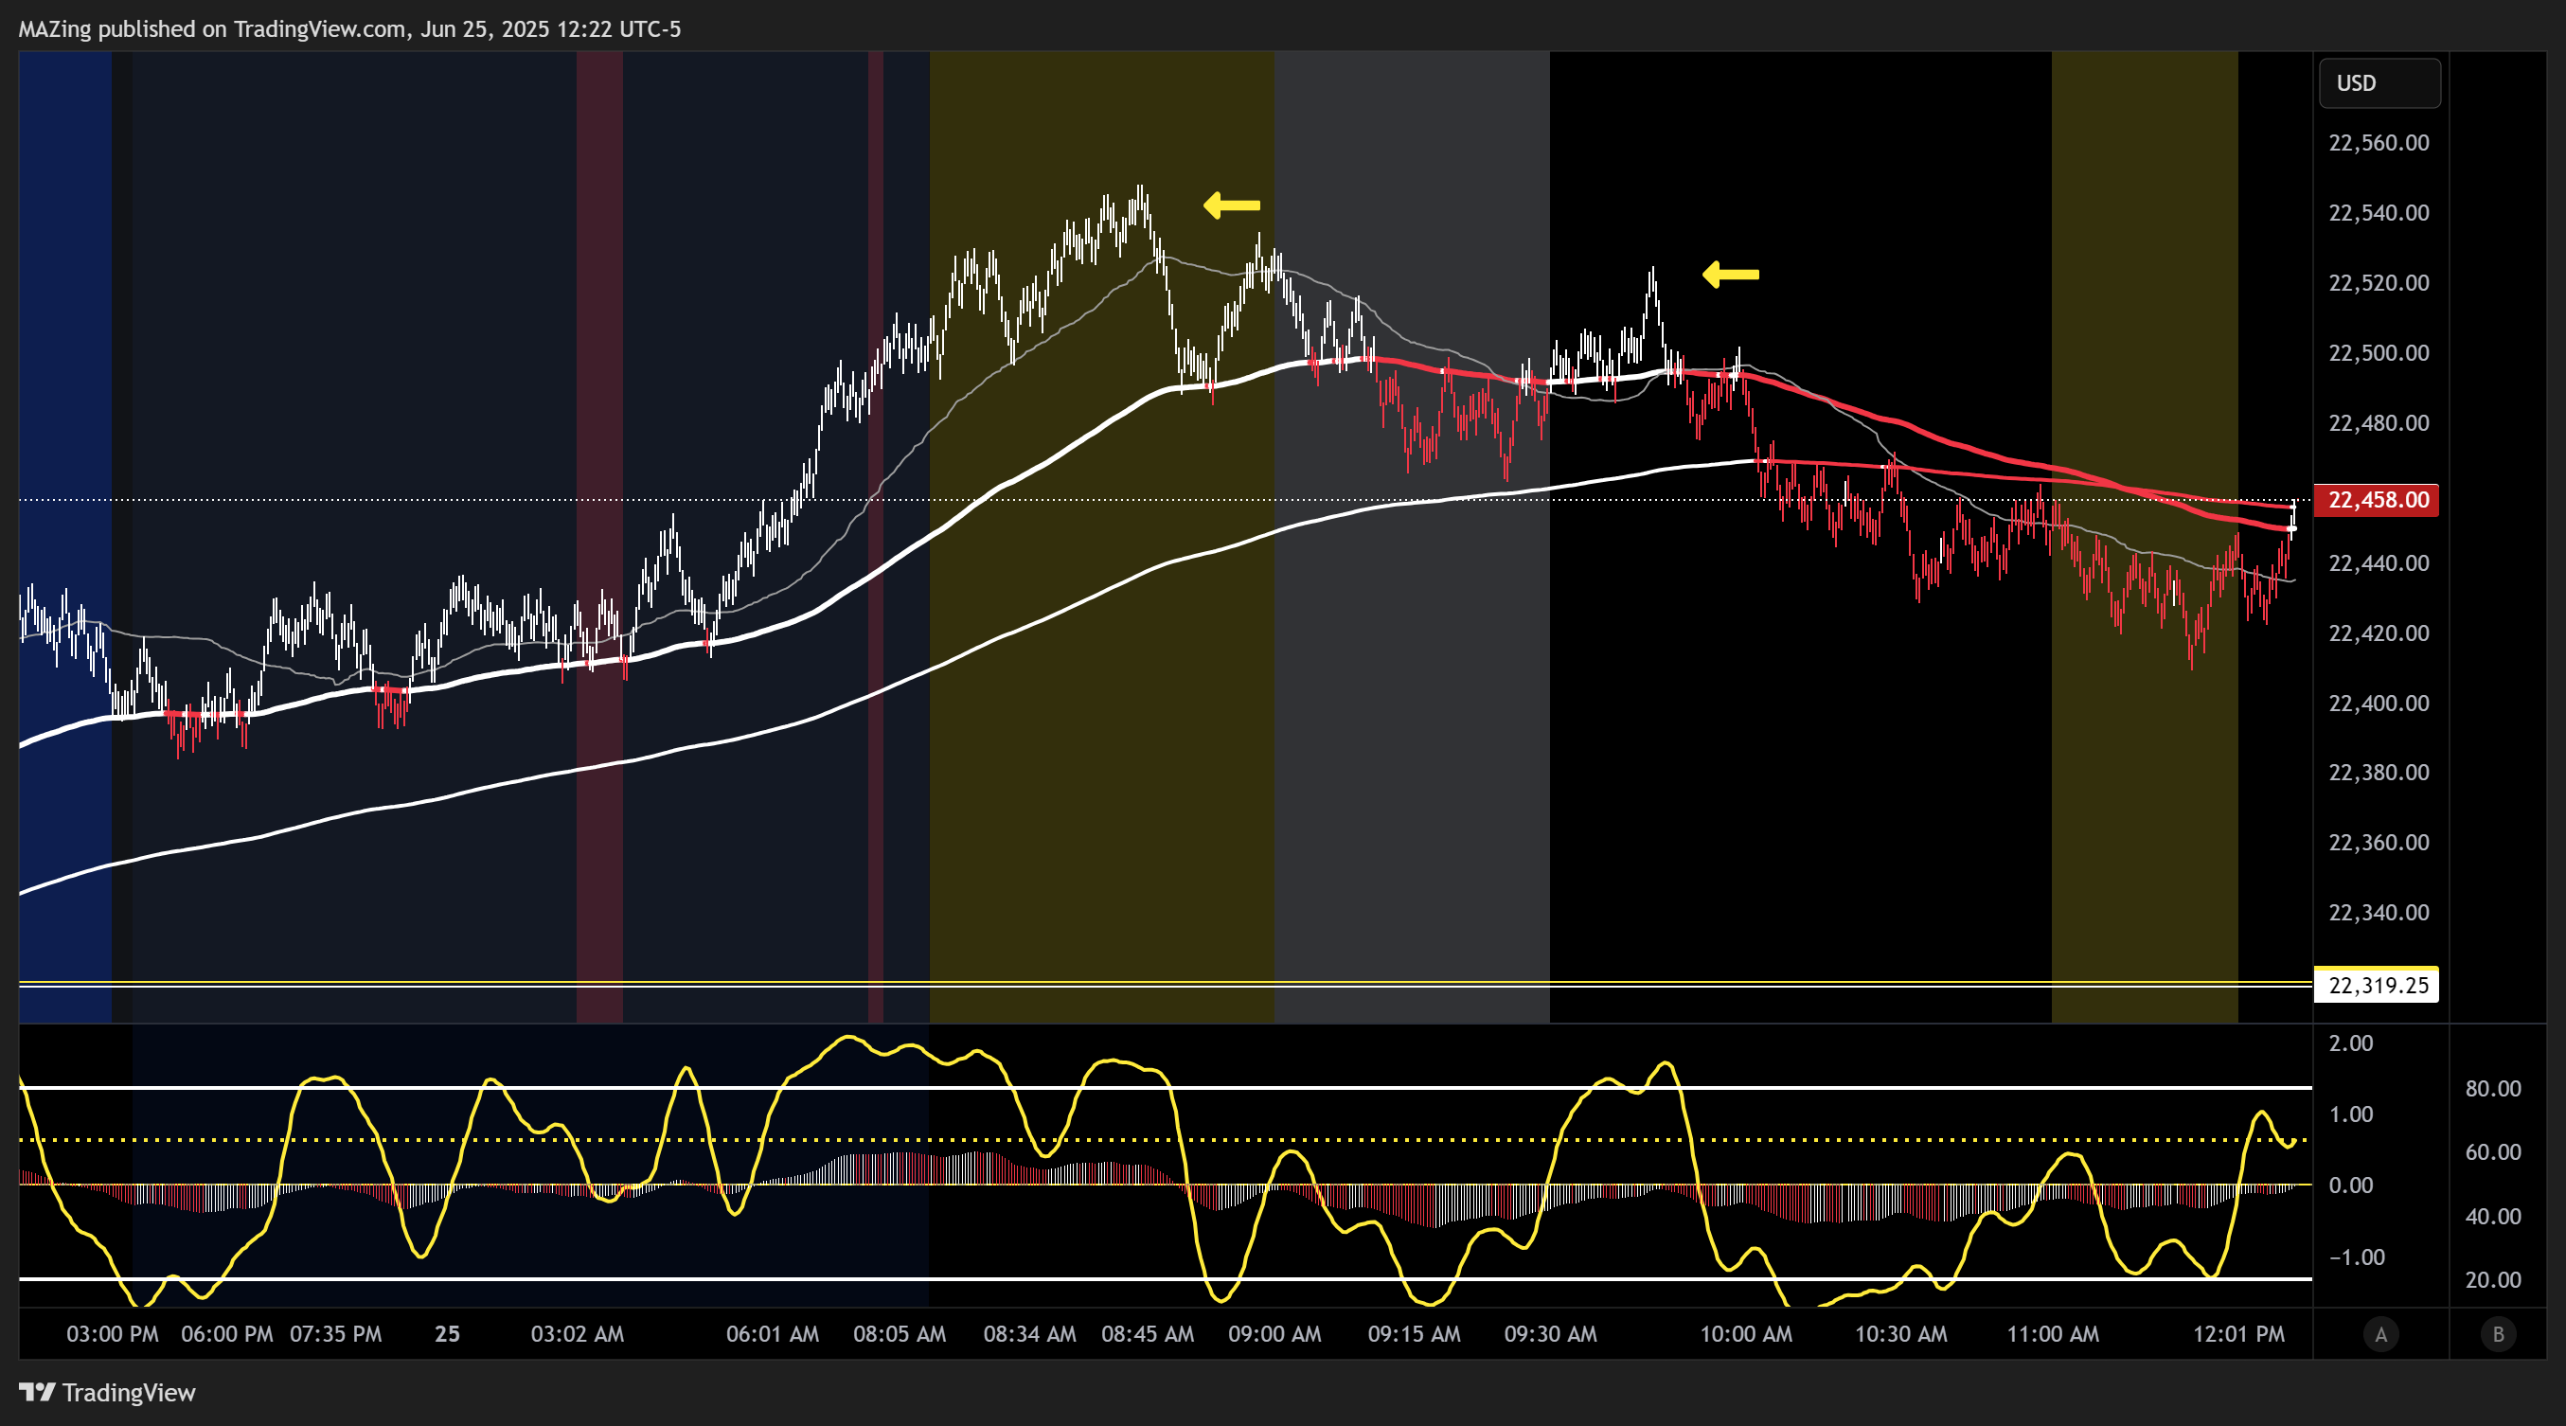Click the 03:02 AM time axis label
Image resolution: width=2566 pixels, height=1426 pixels.
[578, 1334]
